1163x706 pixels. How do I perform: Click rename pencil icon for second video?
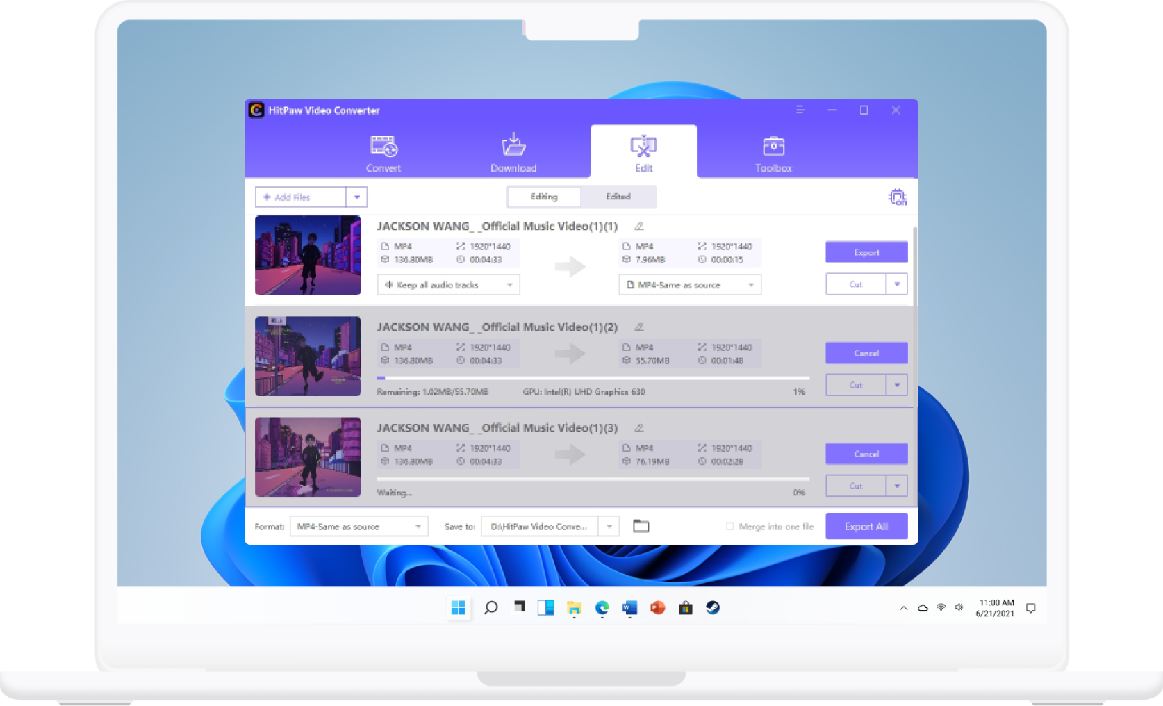[638, 327]
